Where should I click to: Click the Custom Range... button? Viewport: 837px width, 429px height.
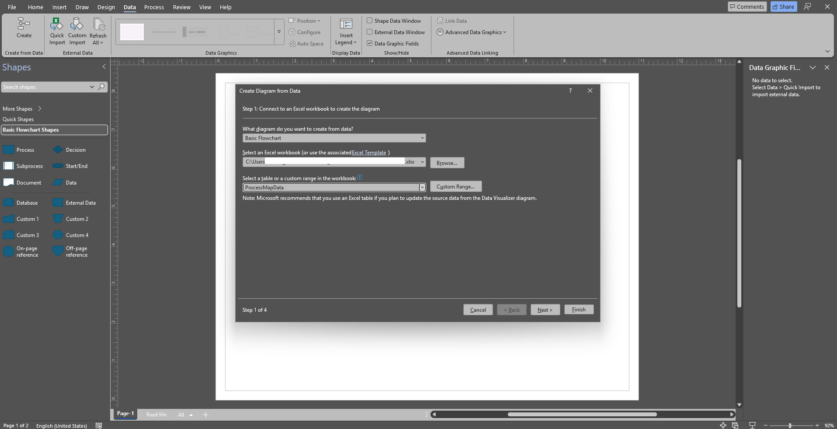[455, 187]
